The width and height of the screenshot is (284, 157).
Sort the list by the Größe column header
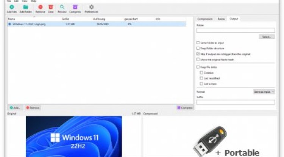[66, 19]
